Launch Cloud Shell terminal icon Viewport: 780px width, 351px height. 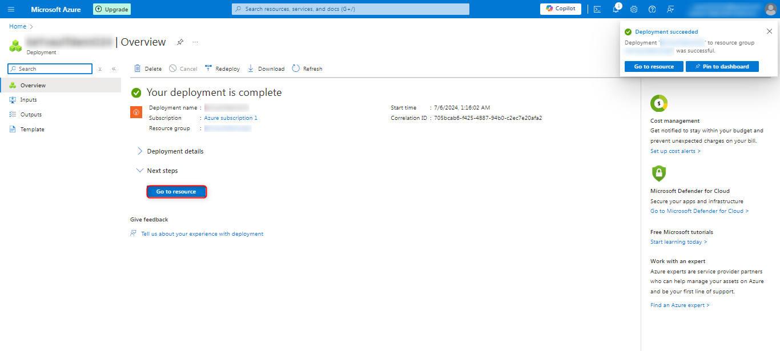[597, 9]
